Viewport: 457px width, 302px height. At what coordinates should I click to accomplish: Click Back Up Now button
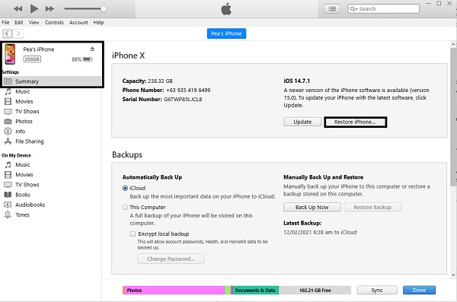pos(312,207)
